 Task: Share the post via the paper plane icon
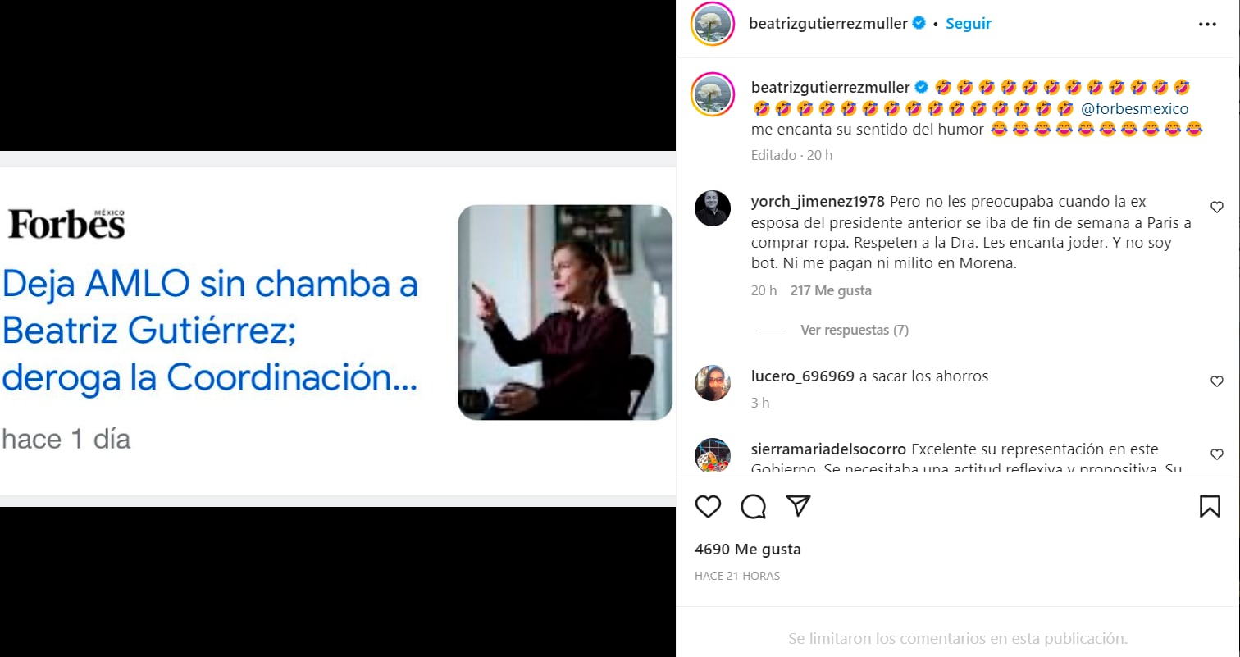(x=798, y=506)
